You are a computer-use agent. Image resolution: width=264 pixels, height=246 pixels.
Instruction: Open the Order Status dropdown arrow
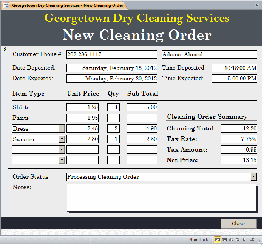254,177
